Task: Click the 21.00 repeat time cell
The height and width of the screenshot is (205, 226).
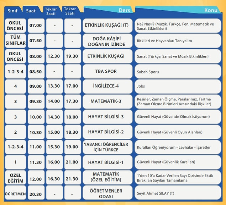Action: 73,162
